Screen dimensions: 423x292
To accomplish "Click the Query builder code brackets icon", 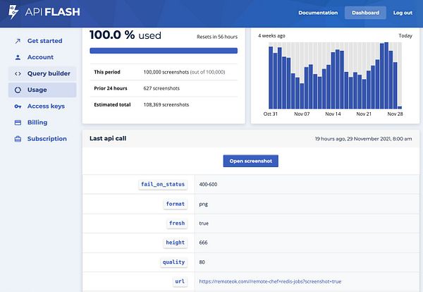I will 18,73.
